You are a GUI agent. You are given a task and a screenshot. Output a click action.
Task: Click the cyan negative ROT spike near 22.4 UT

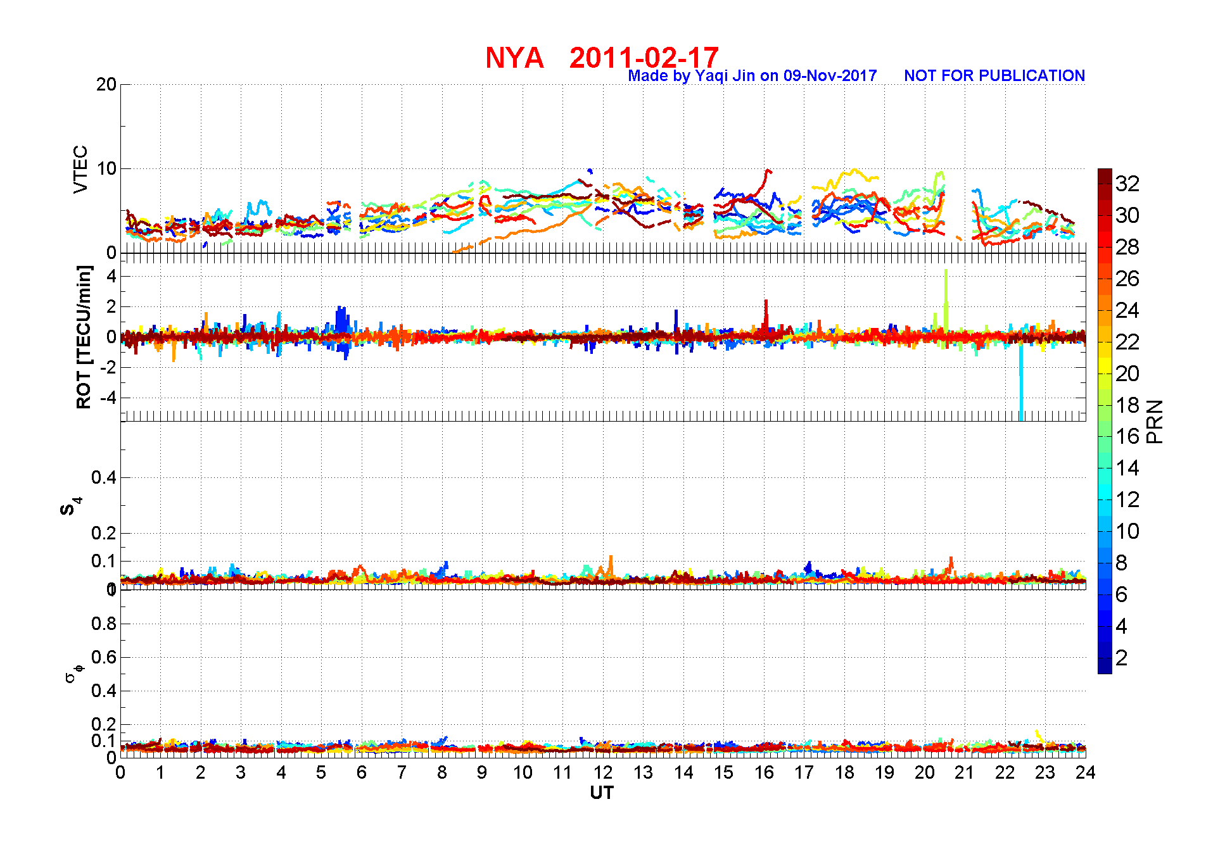pyautogui.click(x=1021, y=382)
